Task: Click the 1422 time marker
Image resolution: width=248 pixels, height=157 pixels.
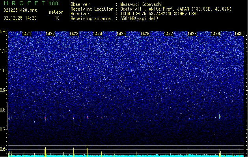Action: (50, 34)
